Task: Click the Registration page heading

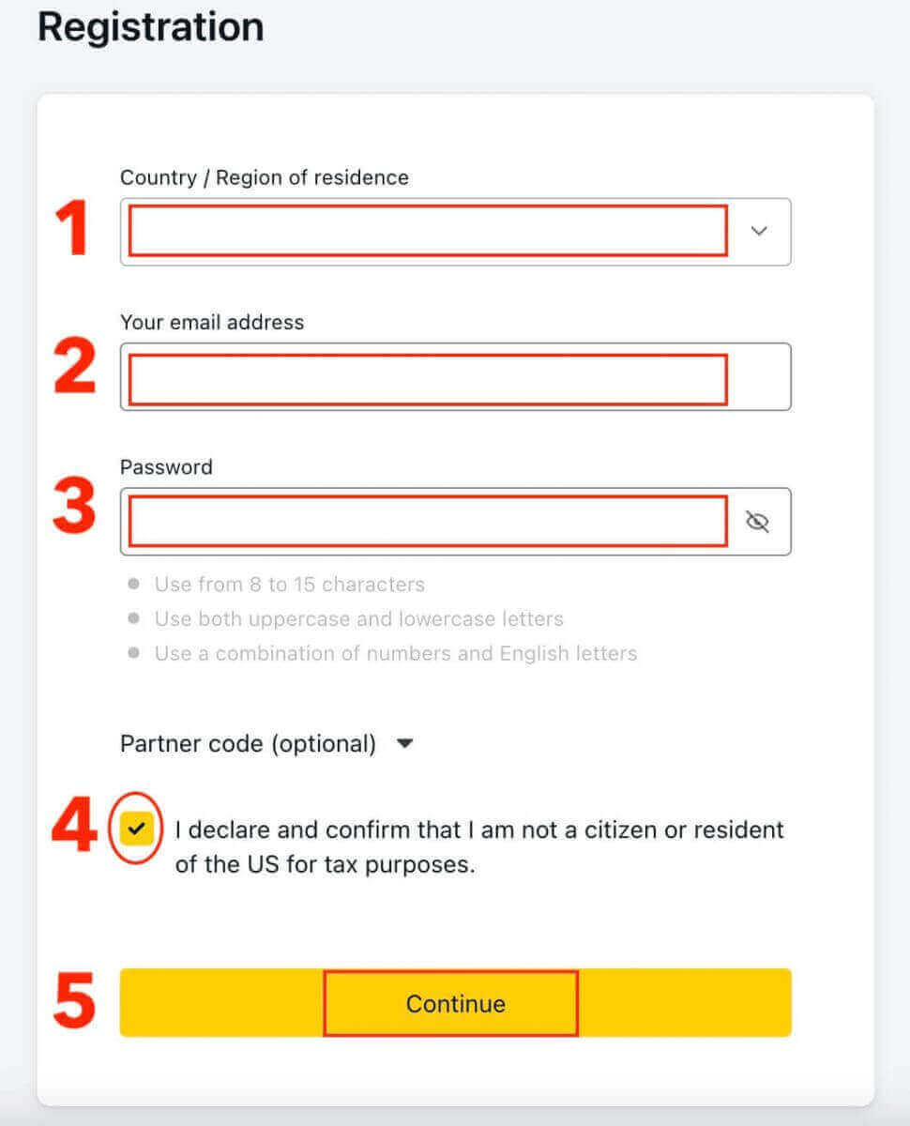Action: [x=150, y=27]
